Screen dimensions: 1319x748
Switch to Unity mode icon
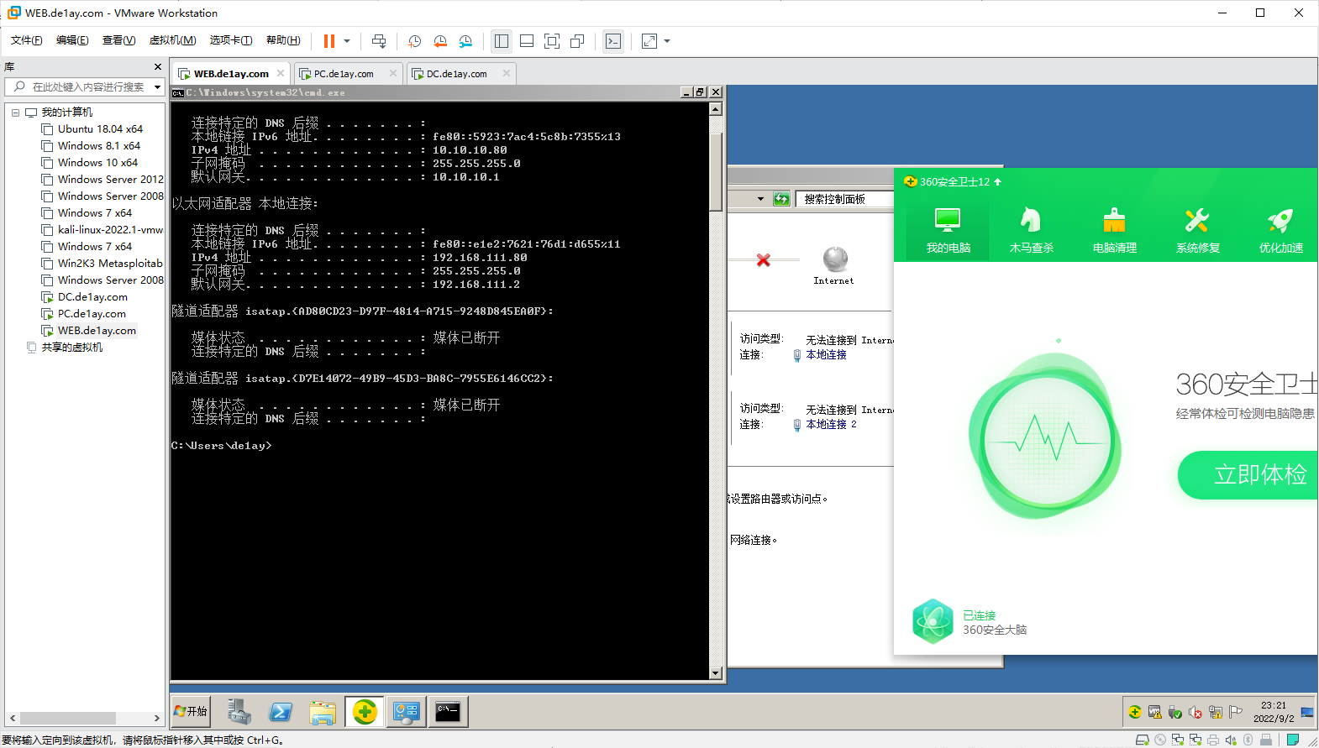(577, 41)
